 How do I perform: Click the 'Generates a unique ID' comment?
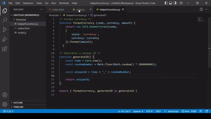(x=80, y=53)
